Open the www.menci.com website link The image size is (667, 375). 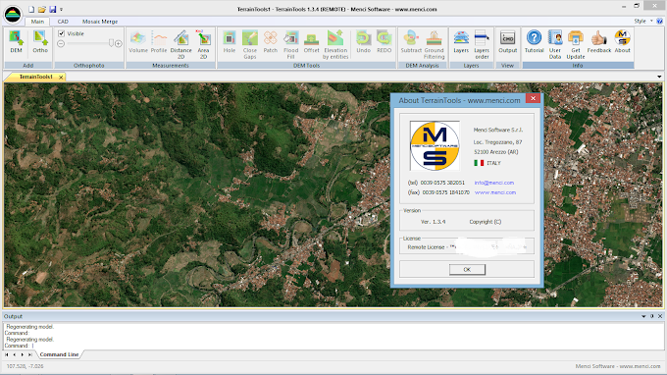coord(495,192)
